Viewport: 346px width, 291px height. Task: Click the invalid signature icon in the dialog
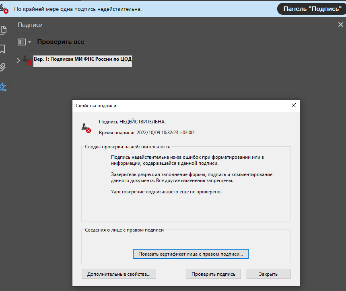86,128
